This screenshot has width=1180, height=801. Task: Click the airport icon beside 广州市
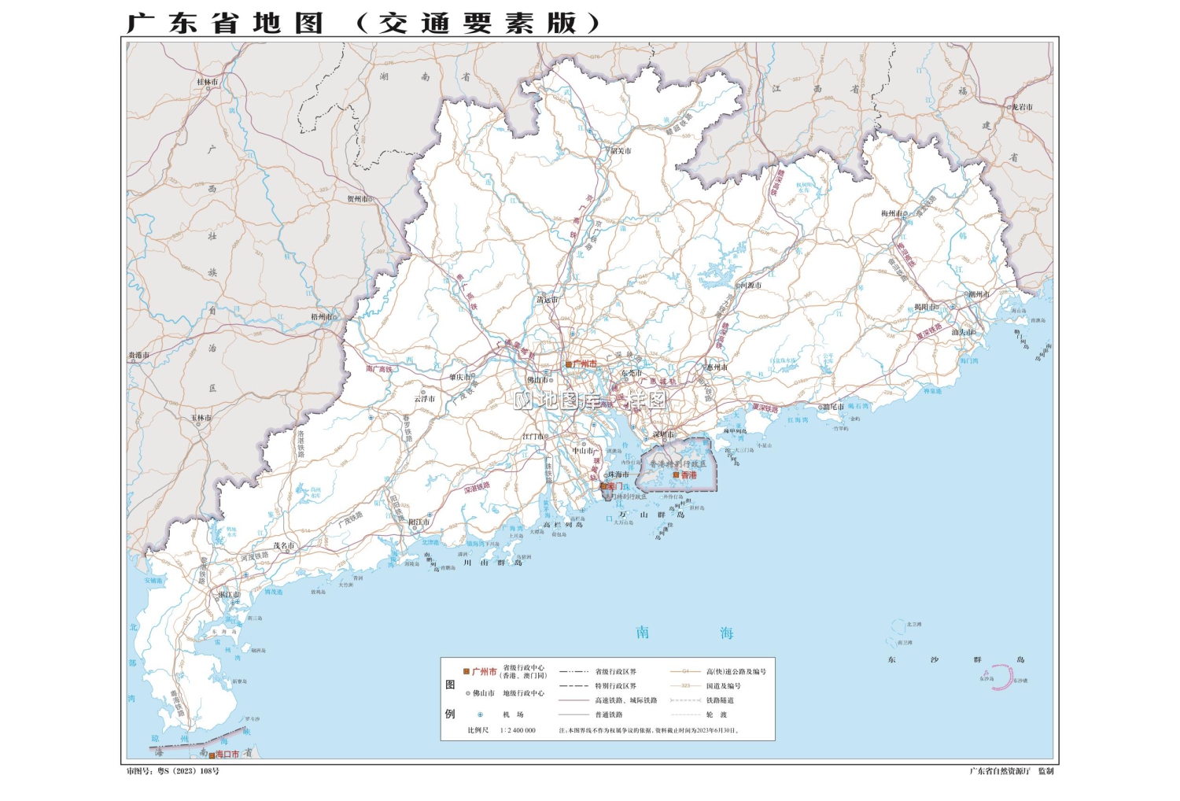tap(546, 373)
